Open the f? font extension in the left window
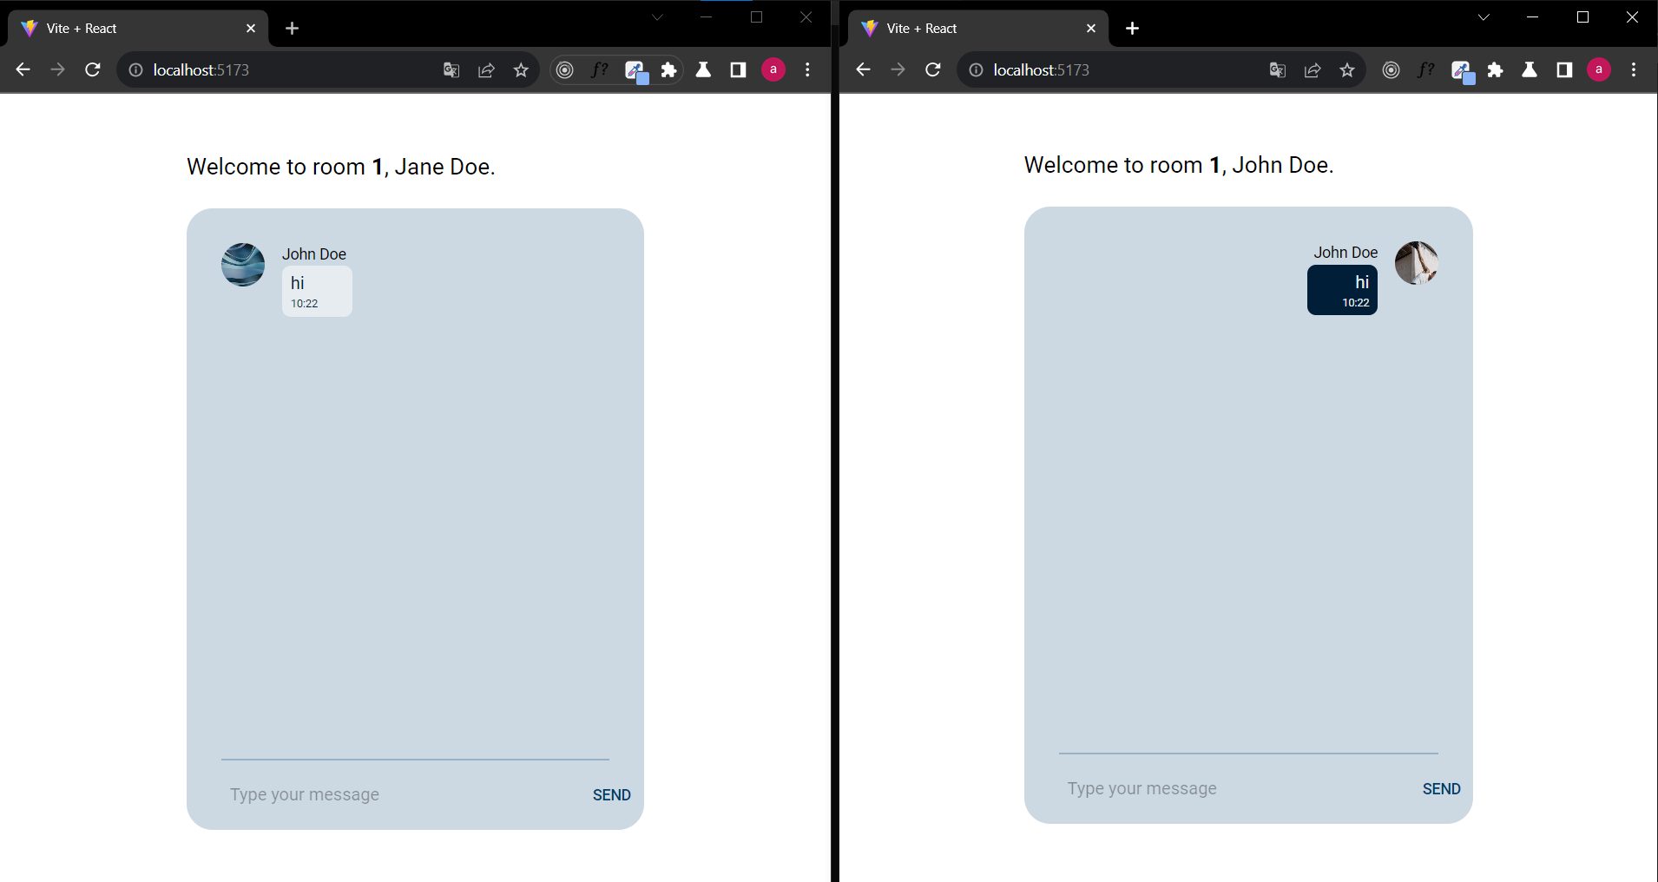Screen dimensions: 1658x882 click(x=600, y=70)
